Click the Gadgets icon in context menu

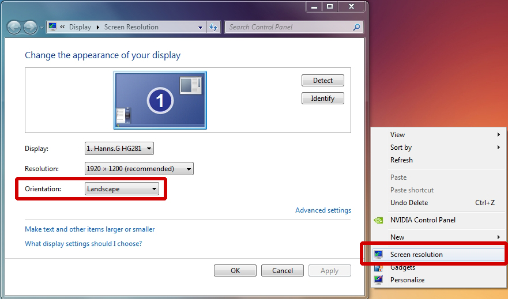coord(378,268)
